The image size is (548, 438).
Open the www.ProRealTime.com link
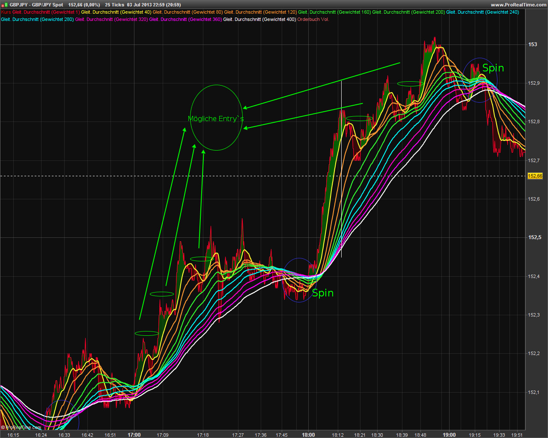[x=518, y=5]
